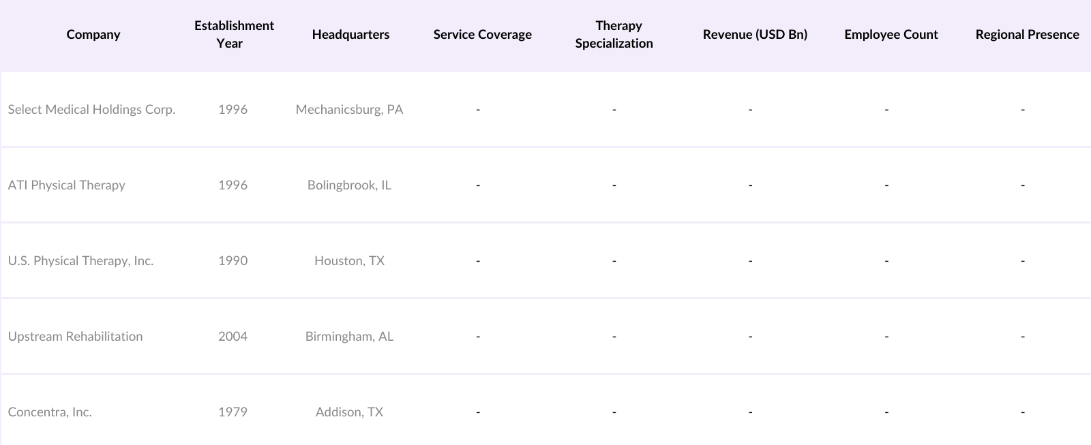Click the Upstream Rehabilitation company name
Image resolution: width=1091 pixels, height=445 pixels.
click(x=75, y=337)
